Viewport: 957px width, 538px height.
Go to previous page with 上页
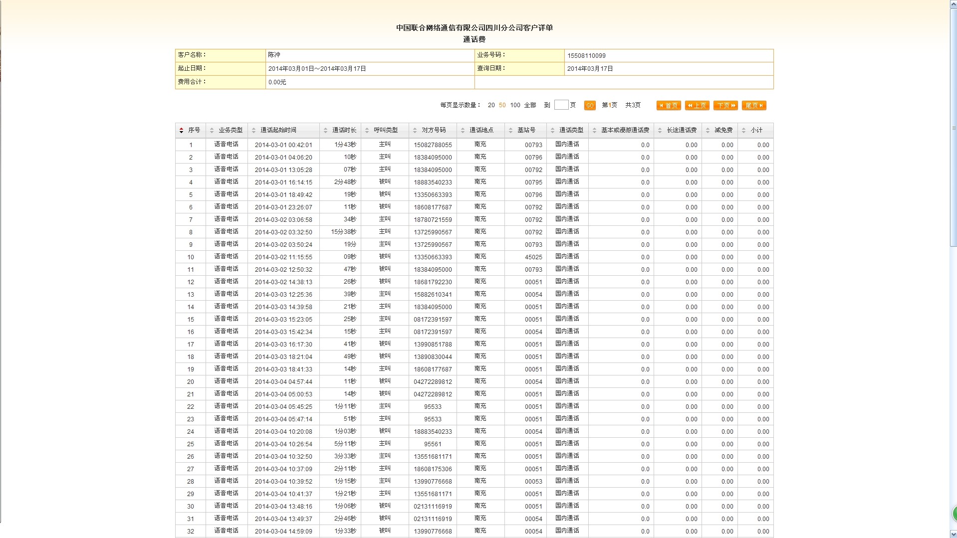(697, 106)
